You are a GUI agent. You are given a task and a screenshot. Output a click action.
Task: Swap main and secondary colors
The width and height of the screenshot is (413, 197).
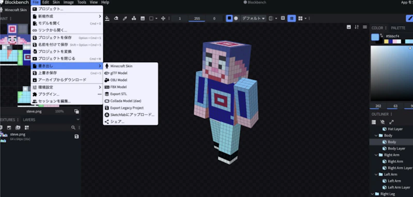click(x=381, y=35)
